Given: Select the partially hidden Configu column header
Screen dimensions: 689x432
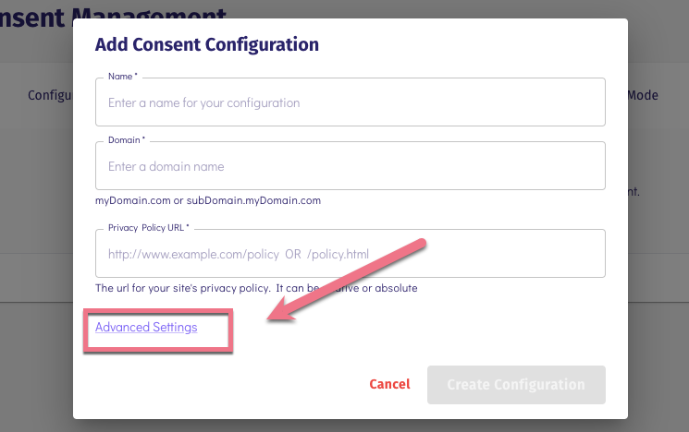Looking at the screenshot, I should point(50,95).
